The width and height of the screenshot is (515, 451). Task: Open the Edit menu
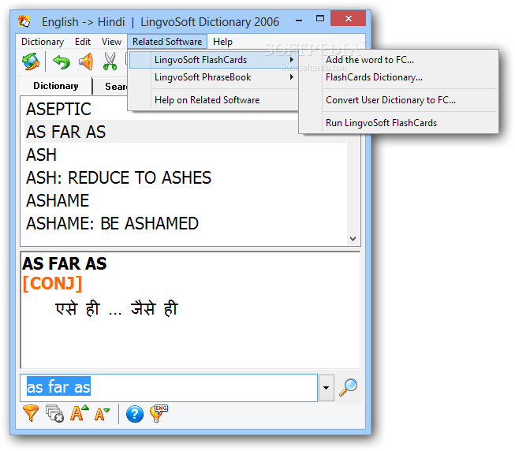tap(83, 42)
